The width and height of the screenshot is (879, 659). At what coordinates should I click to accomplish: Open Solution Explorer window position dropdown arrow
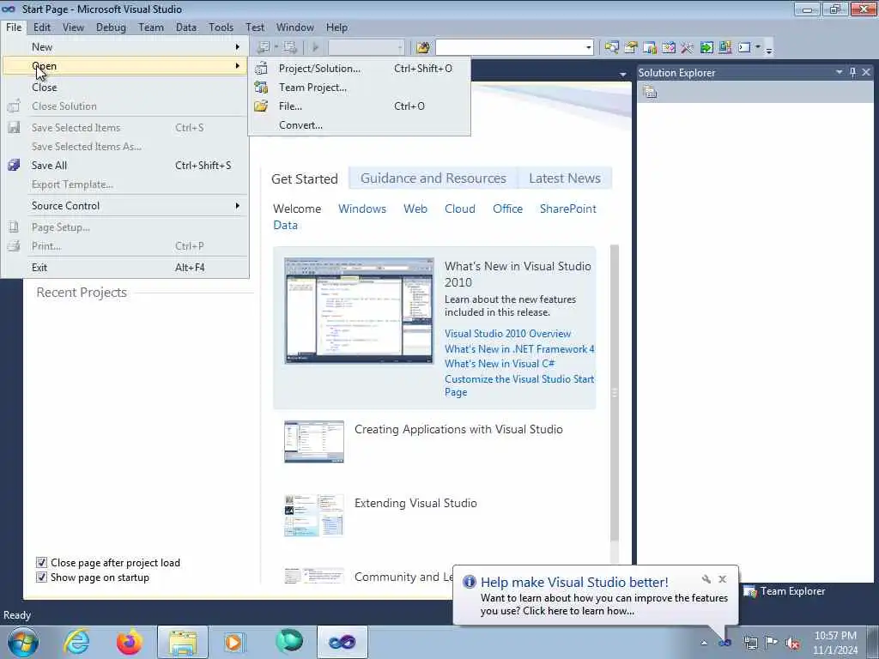[840, 72]
